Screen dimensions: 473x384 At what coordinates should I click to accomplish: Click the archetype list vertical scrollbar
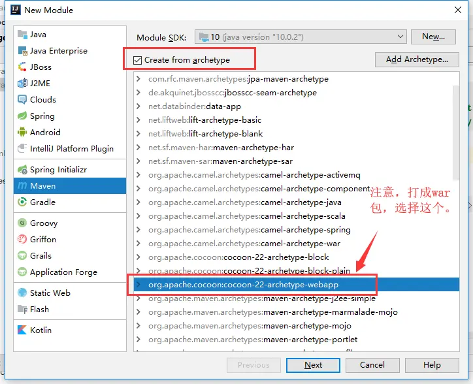(x=456, y=133)
